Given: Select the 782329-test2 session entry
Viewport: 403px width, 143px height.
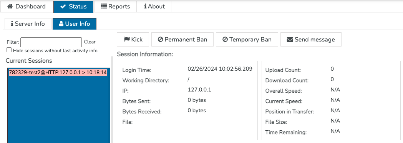Looking at the screenshot, I should (58, 73).
